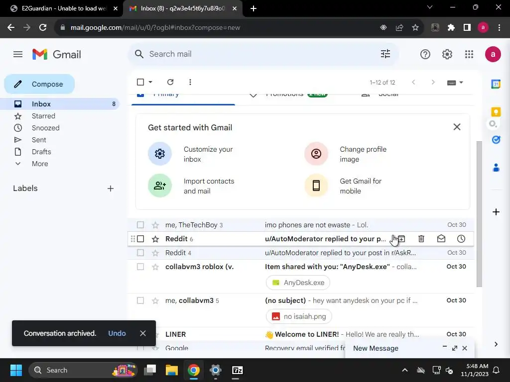
Task: Open Google Calendar side panel
Action: click(x=496, y=84)
